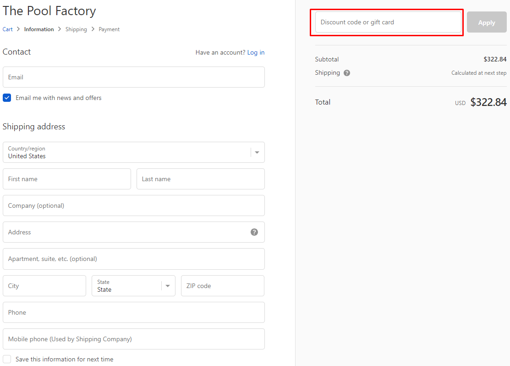Select the Shipping breadcrumb step
This screenshot has width=510, height=366.
click(76, 29)
